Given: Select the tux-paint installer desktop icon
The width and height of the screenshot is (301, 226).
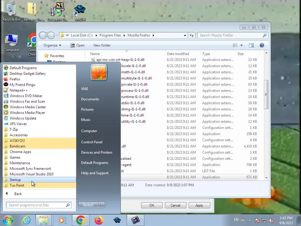Looking at the screenshot, I should click(x=57, y=12).
